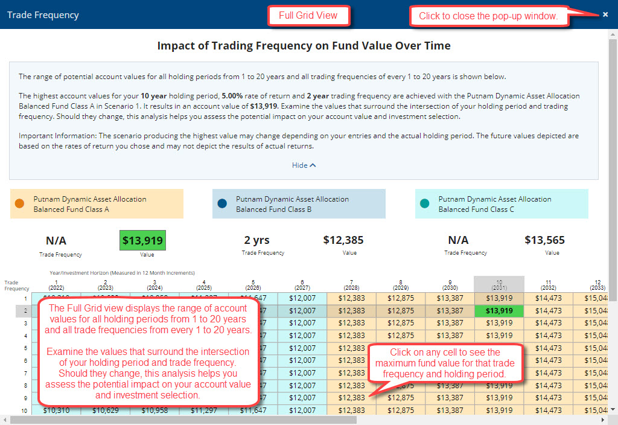This screenshot has width=618, height=425.
Task: Click the $10,310 cell for trade frequency 10
Action: click(57, 409)
